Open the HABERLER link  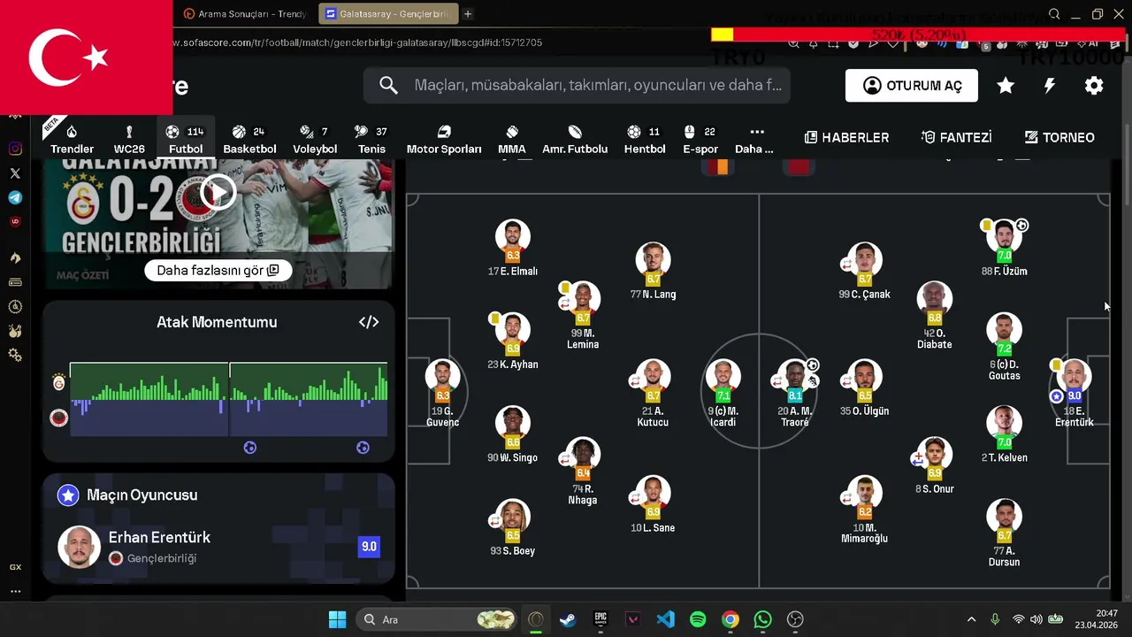(846, 137)
